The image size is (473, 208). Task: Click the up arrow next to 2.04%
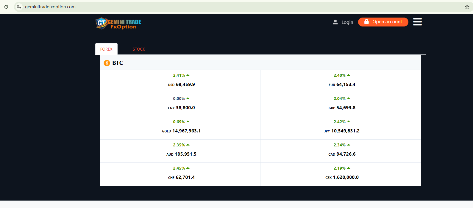pos(349,98)
